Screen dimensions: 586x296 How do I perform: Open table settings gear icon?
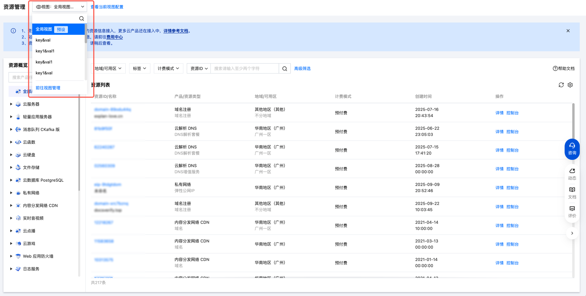(x=570, y=85)
